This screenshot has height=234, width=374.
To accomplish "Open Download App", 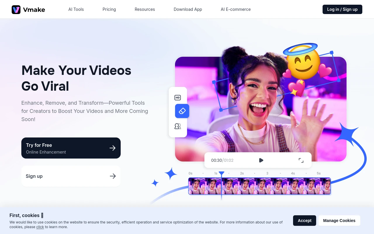I will point(188,9).
